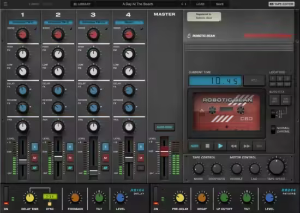Open track 2's blue tape name display
300x213 pixels.
(58, 22)
